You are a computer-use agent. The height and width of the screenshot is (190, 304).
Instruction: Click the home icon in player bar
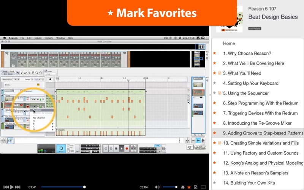[x=183, y=187]
